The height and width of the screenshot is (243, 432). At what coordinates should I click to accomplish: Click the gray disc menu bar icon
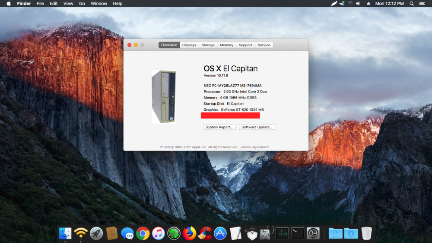350,3
